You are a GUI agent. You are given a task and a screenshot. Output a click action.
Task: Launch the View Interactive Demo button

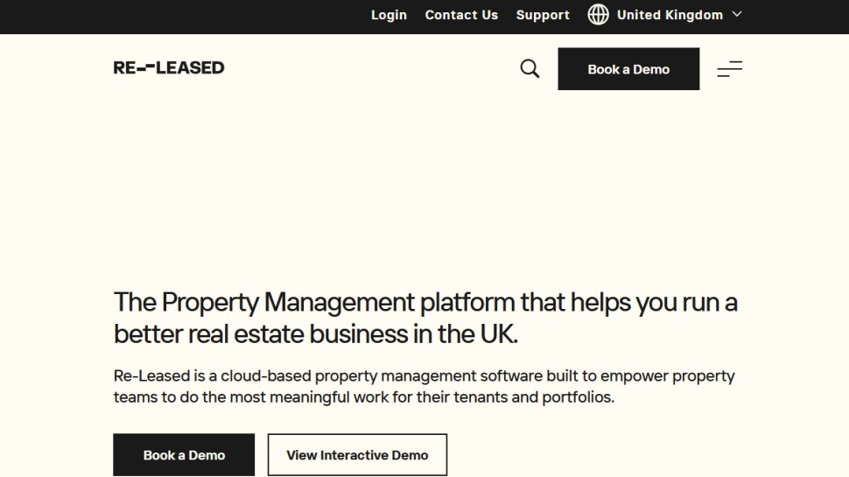pyautogui.click(x=357, y=455)
